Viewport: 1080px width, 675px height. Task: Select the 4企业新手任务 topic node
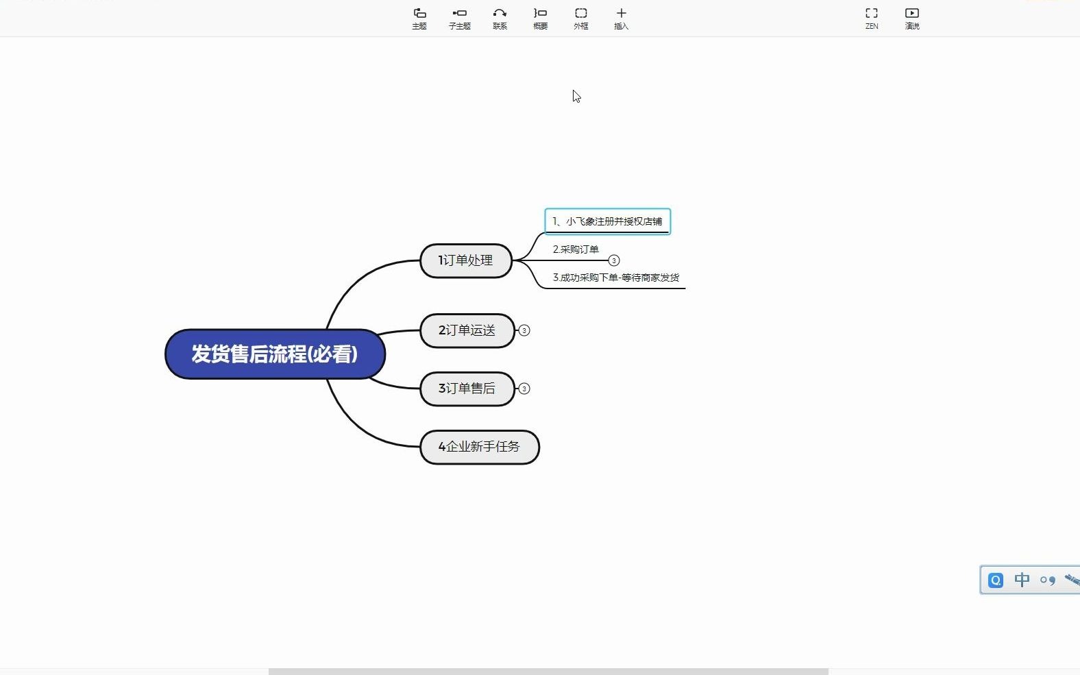click(x=480, y=447)
